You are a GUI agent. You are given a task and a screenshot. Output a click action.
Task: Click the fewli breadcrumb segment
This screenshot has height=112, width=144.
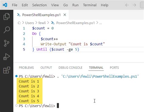tap(42, 23)
